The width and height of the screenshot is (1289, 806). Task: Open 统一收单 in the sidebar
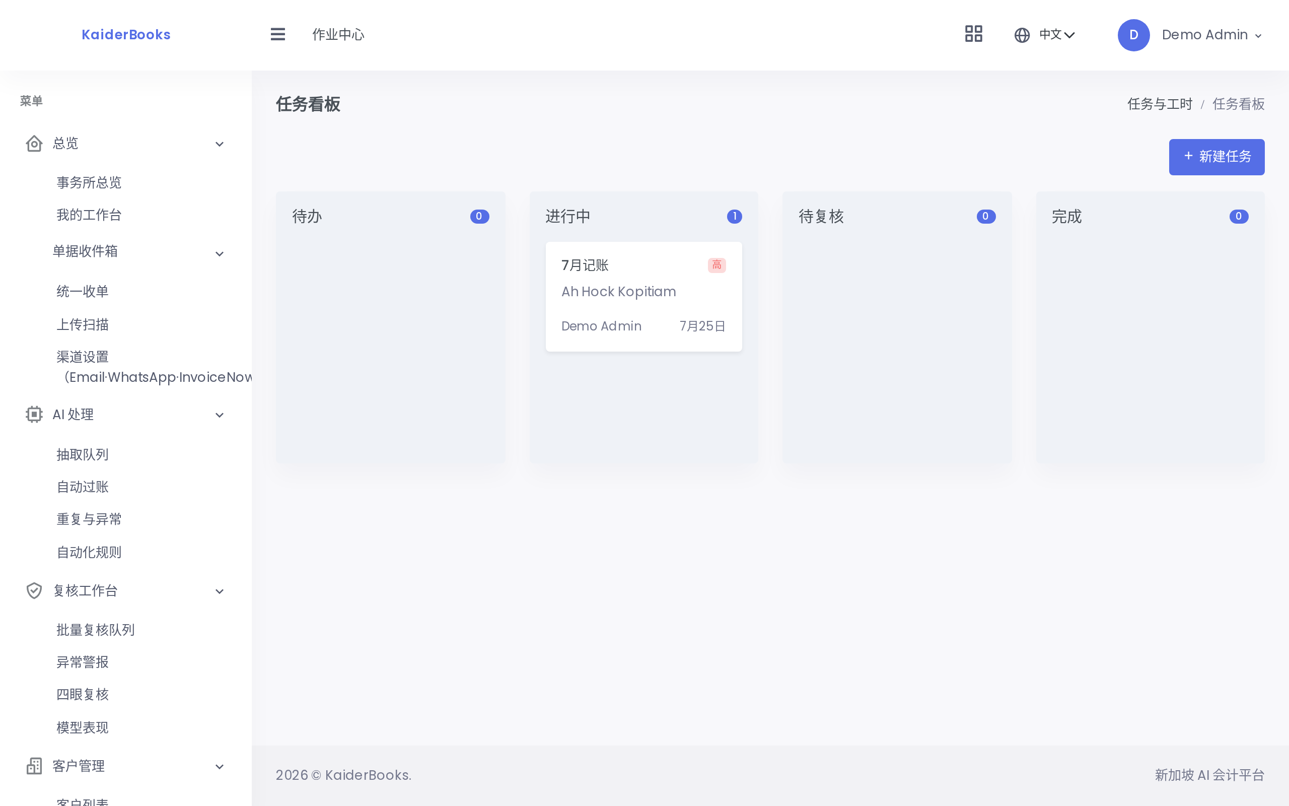pyautogui.click(x=83, y=292)
